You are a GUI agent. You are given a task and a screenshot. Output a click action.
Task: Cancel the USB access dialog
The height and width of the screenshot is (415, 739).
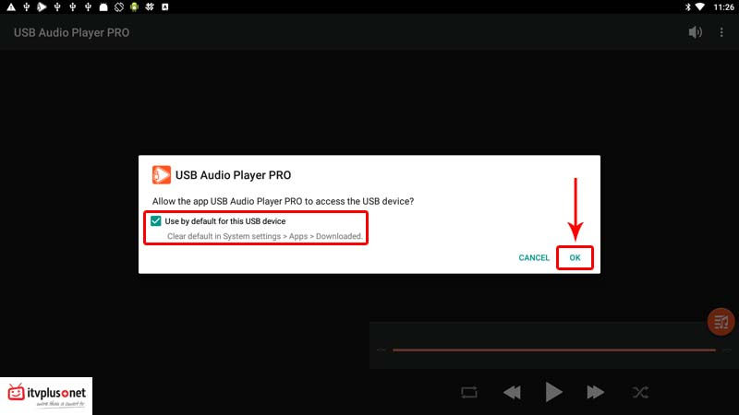[x=534, y=257]
